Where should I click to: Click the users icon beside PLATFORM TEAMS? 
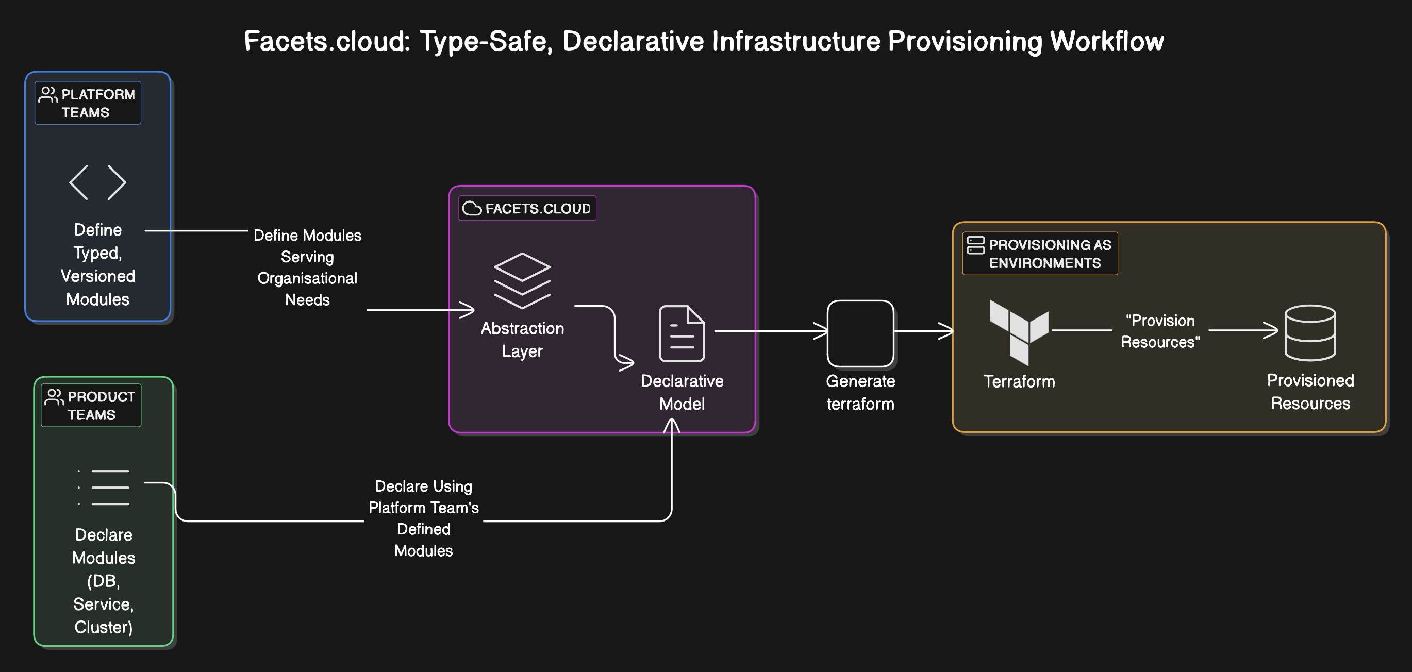[x=48, y=95]
